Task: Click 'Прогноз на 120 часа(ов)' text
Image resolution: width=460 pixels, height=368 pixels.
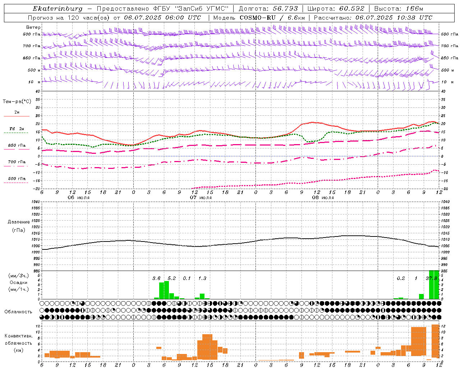Action: pyautogui.click(x=69, y=18)
